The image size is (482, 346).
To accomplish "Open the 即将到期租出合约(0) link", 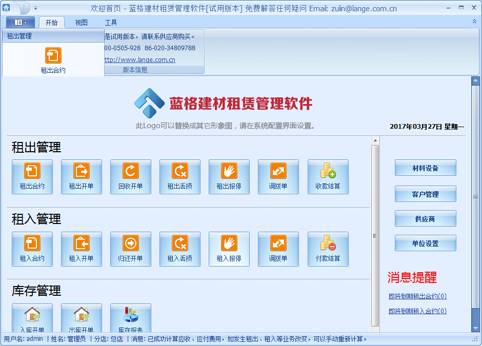I will (x=417, y=296).
